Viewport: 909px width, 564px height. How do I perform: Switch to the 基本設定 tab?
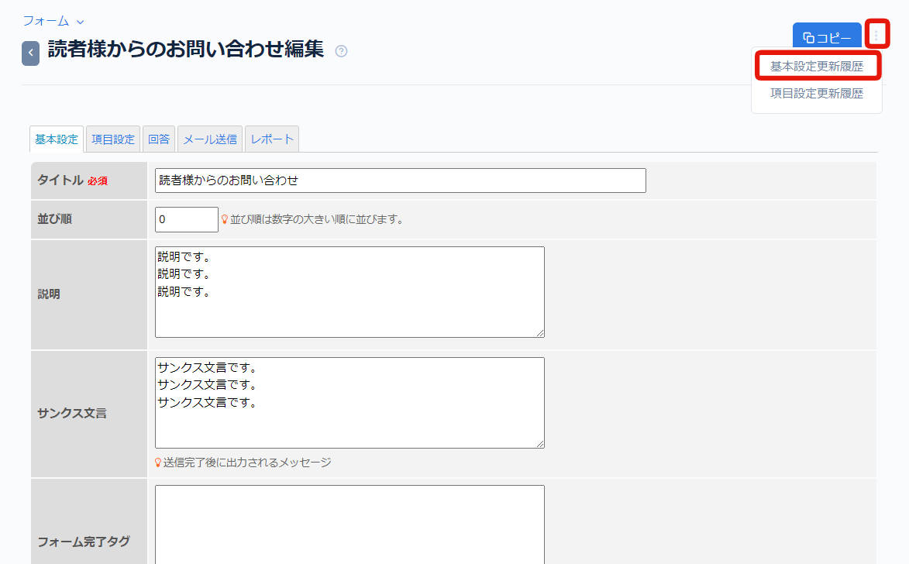(x=57, y=139)
